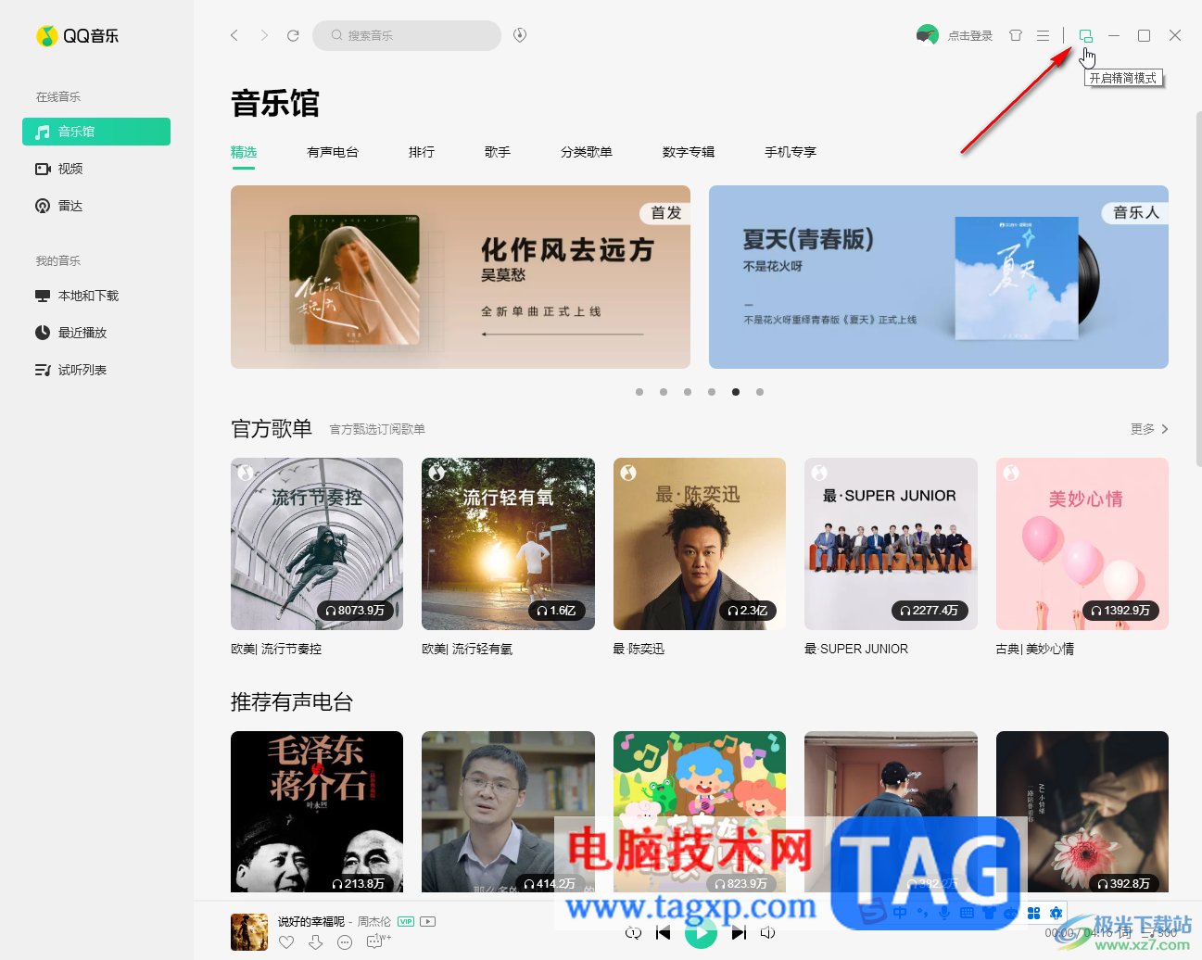This screenshot has height=960, width=1202.
Task: Click the 欧美| 流行节奏控 title link
Action: pos(276,649)
